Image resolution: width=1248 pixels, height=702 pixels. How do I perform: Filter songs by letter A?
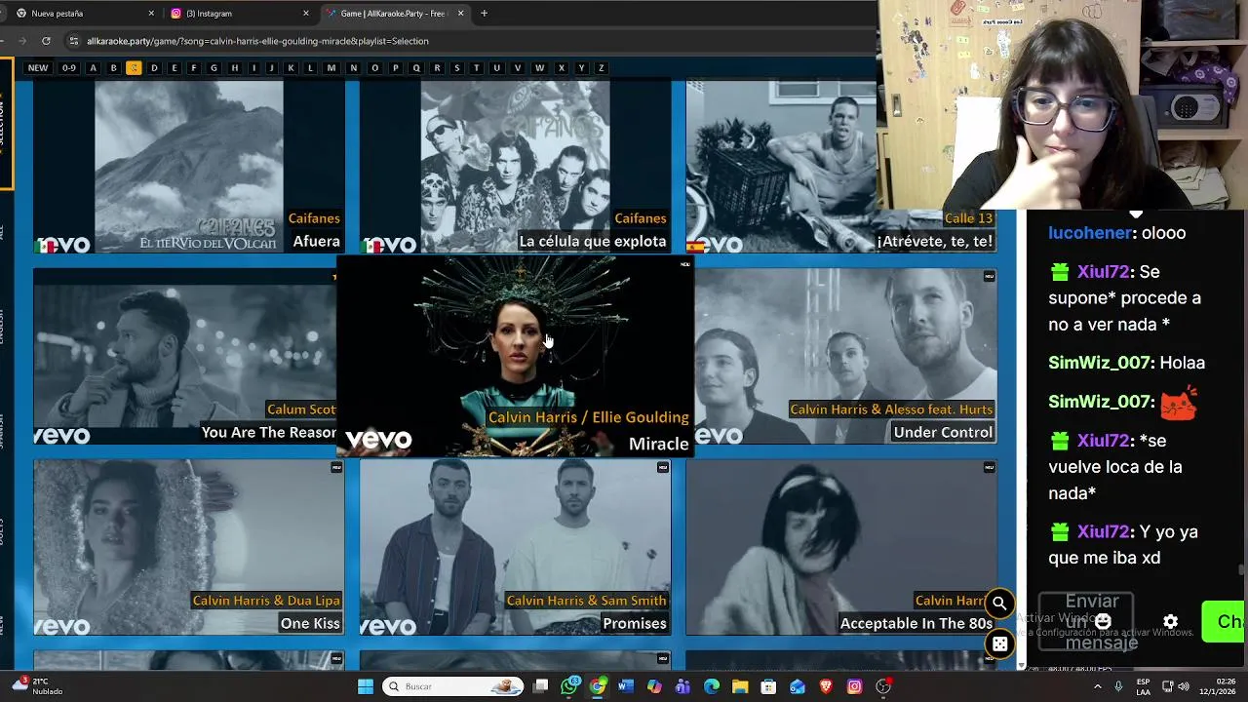(x=93, y=68)
